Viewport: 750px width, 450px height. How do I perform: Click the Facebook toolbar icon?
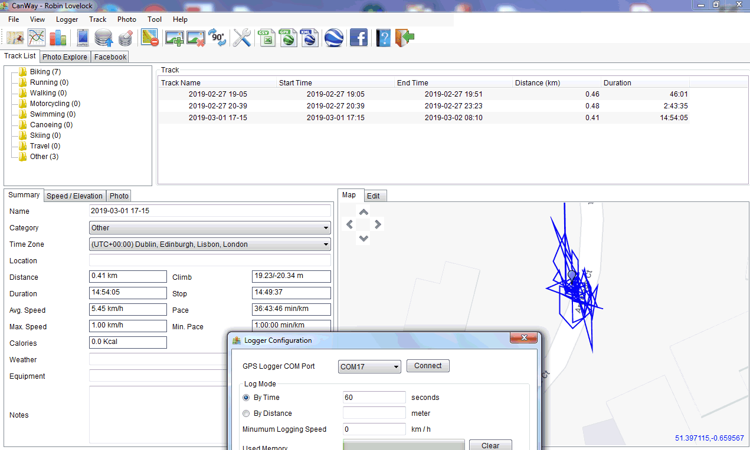(x=359, y=38)
